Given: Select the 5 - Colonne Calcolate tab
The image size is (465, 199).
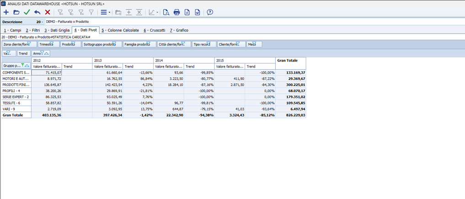Looking at the screenshot, I should [x=120, y=30].
